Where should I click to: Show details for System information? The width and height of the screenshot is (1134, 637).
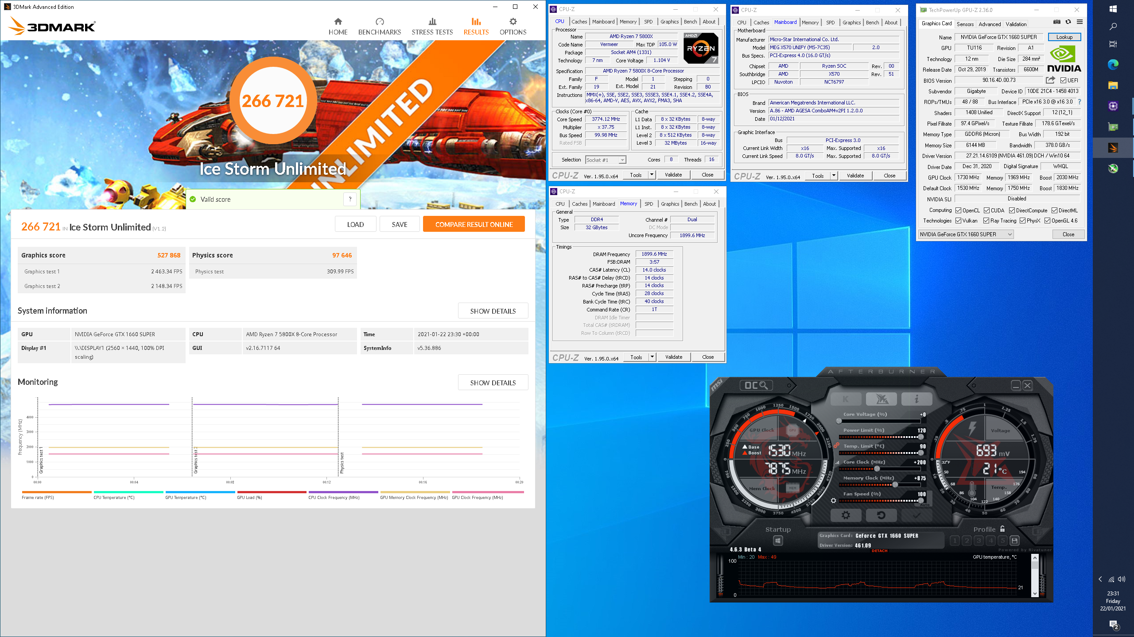coord(493,311)
